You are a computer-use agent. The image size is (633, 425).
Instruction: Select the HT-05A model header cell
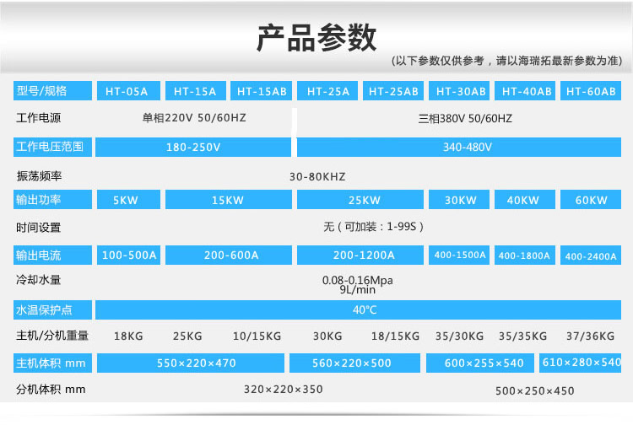127,91
